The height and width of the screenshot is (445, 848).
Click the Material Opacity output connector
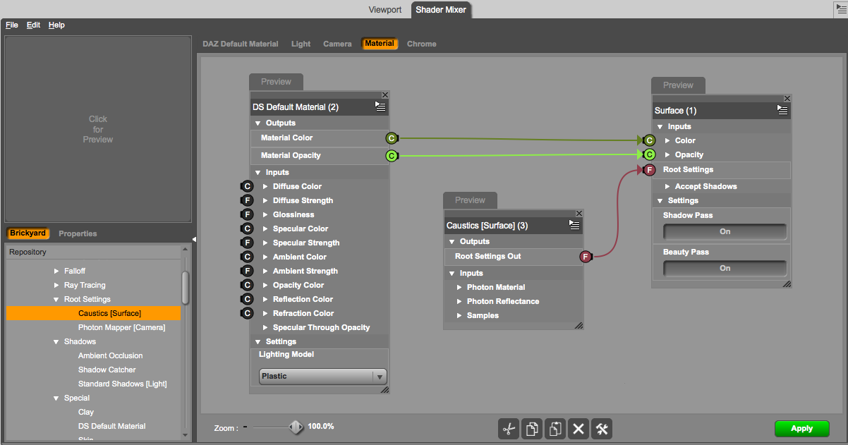click(x=392, y=156)
